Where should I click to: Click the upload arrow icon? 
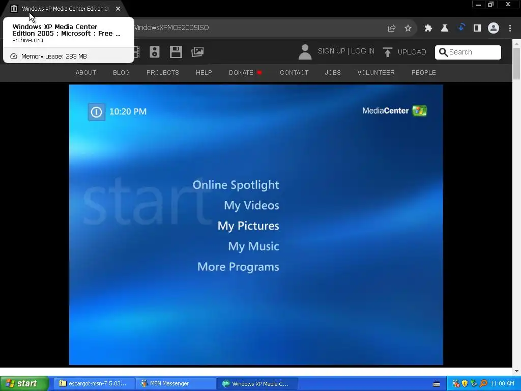pyautogui.click(x=387, y=52)
